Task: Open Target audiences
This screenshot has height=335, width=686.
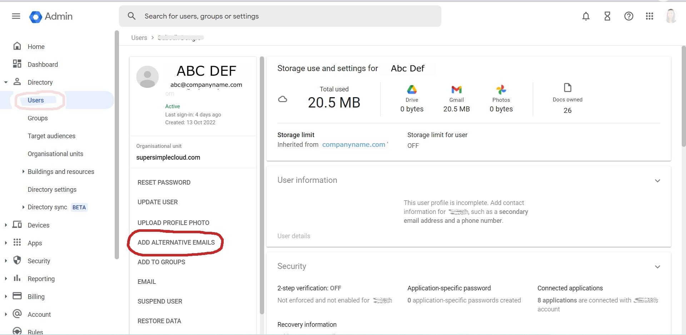Action: 51,136
